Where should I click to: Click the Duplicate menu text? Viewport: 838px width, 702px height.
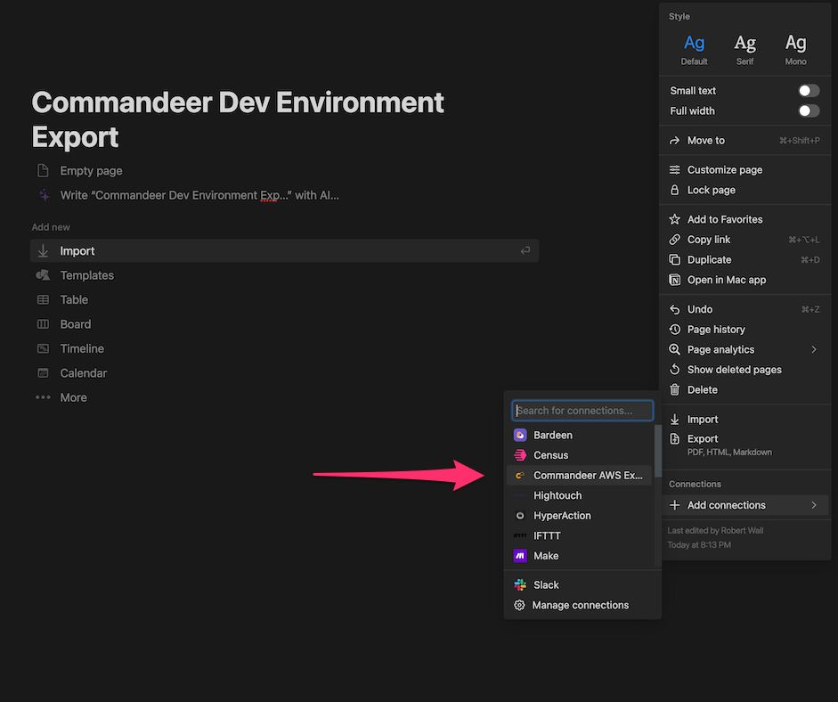709,260
